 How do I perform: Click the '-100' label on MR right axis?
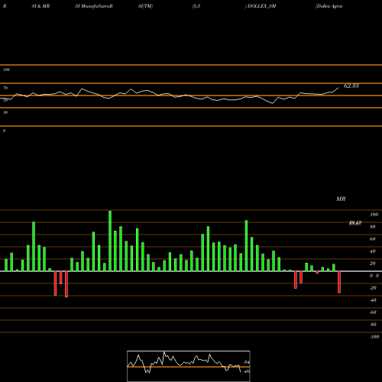[374, 337]
